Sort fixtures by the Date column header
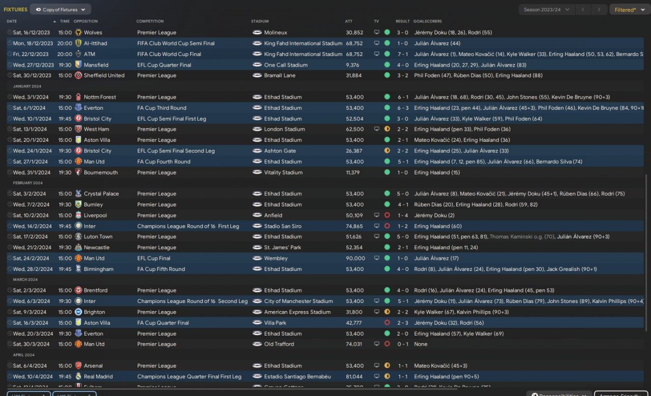Image resolution: width=651 pixels, height=396 pixels. 12,21
